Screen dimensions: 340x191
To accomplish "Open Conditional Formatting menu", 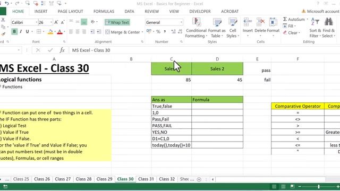I will (196, 28).
